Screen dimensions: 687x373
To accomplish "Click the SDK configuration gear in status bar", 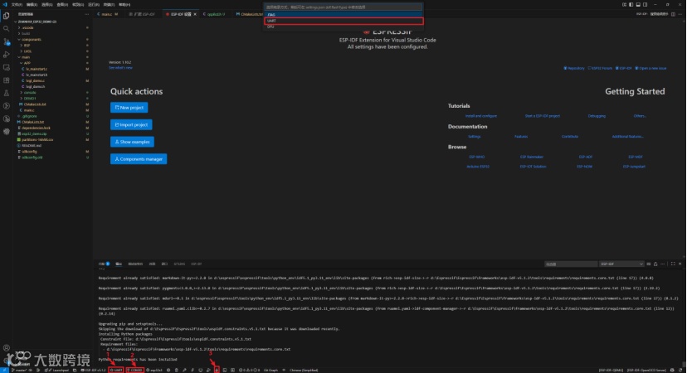I will (168, 370).
